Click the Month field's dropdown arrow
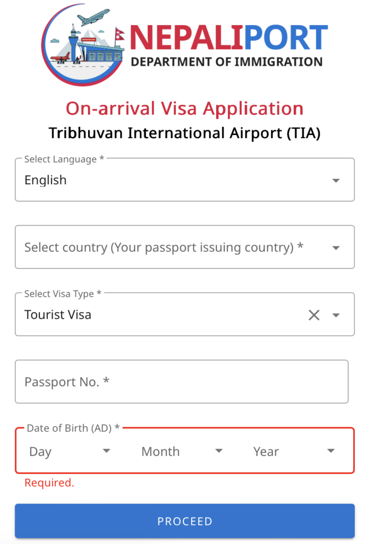This screenshot has height=544, width=365. pos(218,451)
